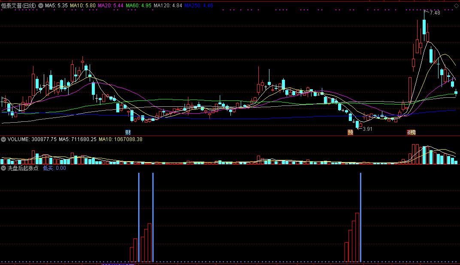Select the MA120: 4.84 label
The width and height of the screenshot is (460, 265).
[168, 6]
